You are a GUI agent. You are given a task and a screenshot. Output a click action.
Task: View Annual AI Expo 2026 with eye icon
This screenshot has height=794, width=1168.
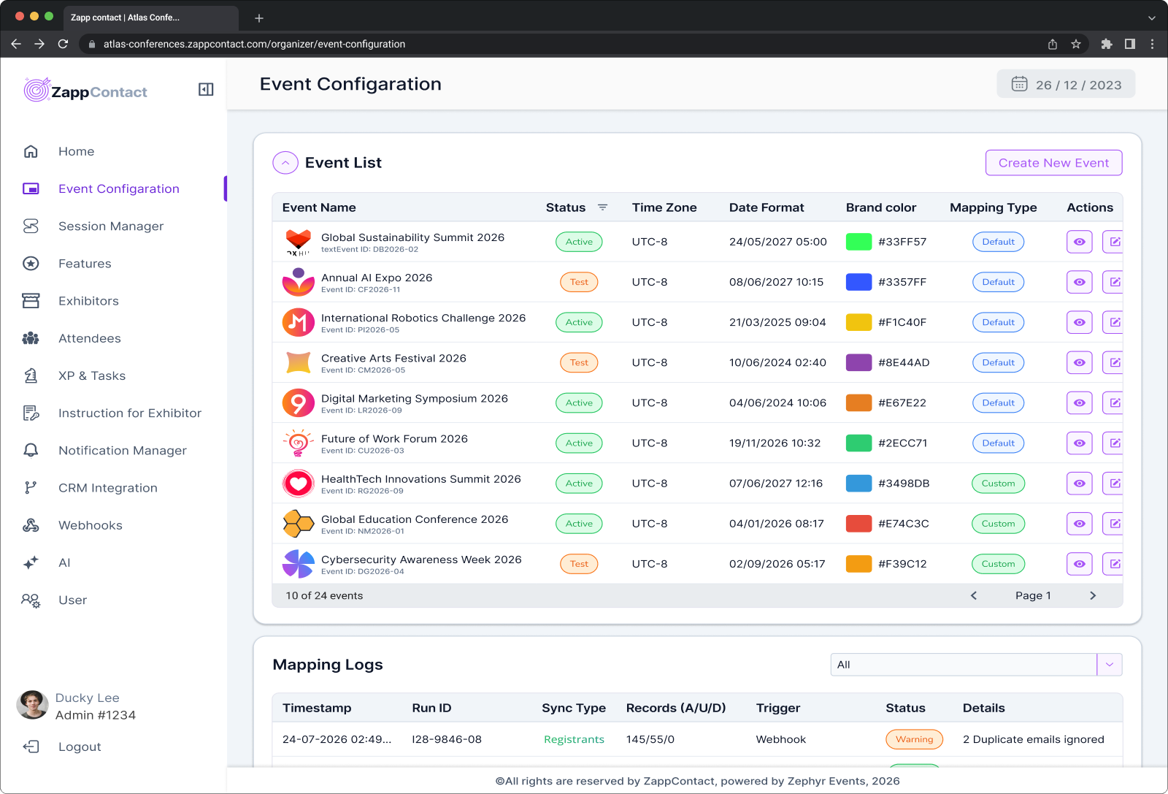[1080, 282]
